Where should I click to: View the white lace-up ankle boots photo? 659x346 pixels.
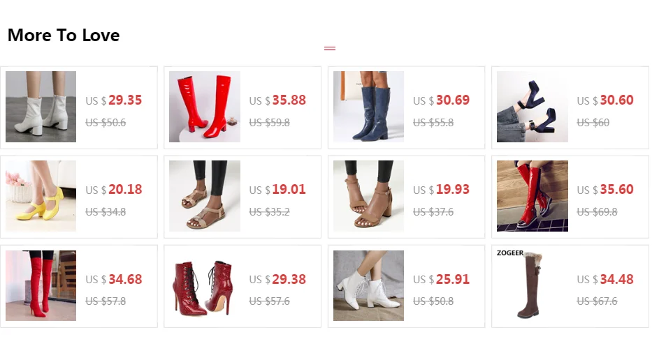click(x=368, y=285)
